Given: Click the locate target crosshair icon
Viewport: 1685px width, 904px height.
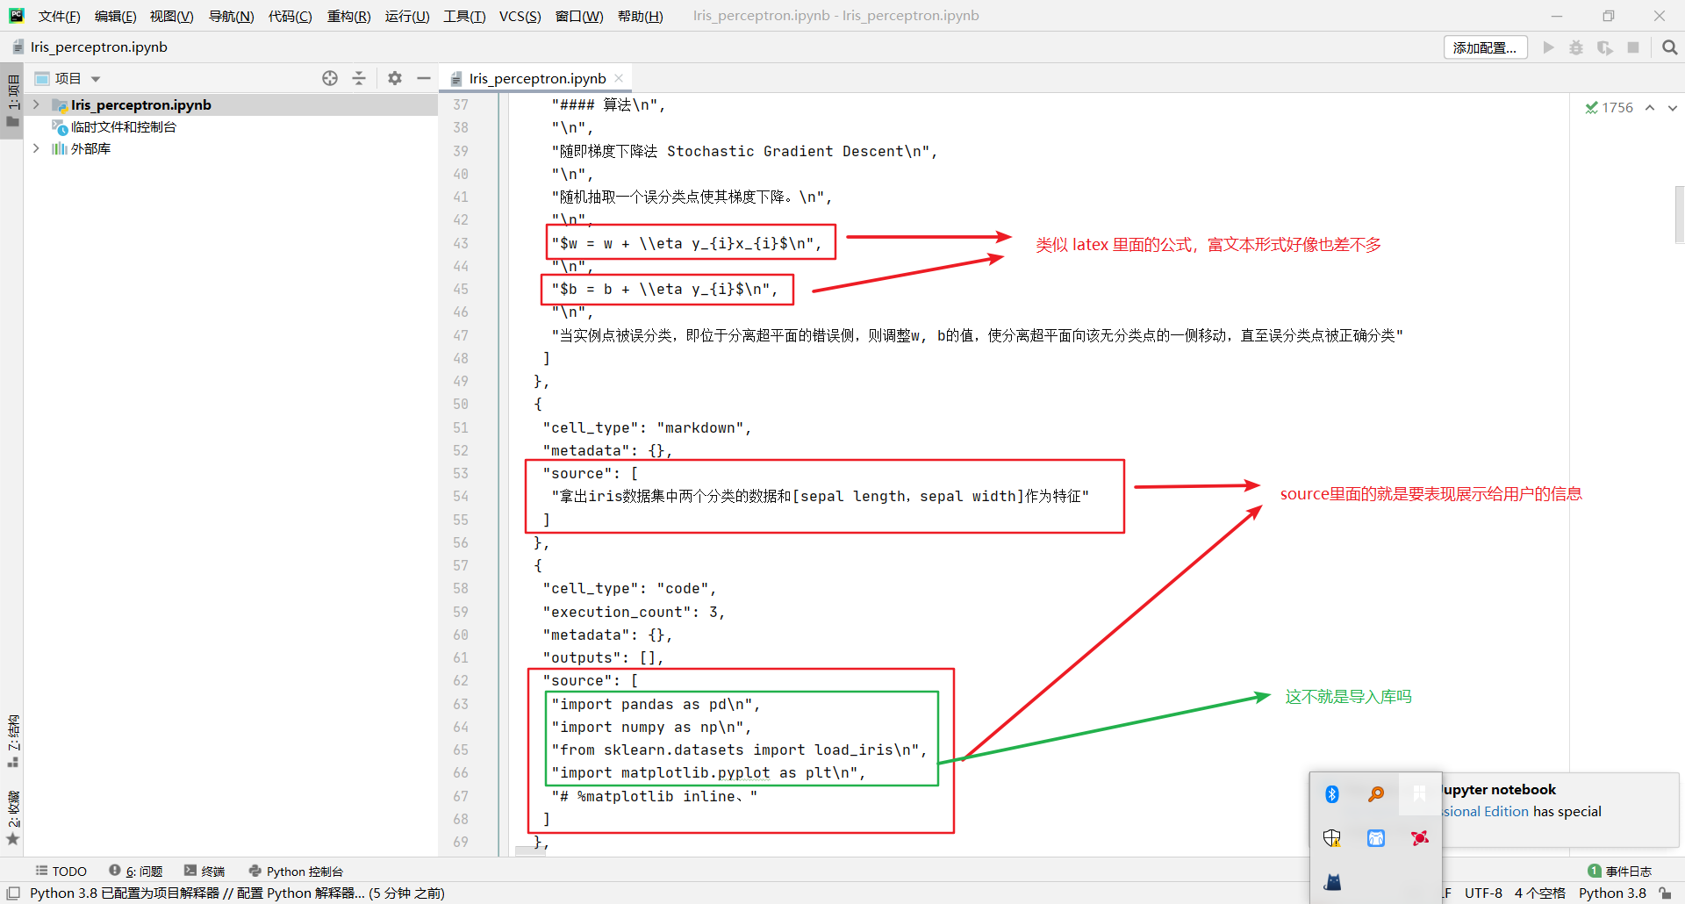Looking at the screenshot, I should 330,78.
